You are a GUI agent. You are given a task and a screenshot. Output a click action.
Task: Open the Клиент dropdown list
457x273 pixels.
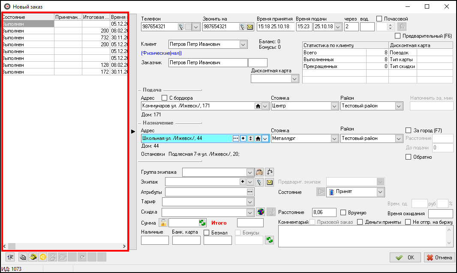243,44
